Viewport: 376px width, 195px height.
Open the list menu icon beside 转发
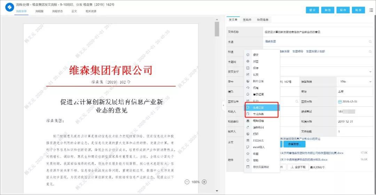[x=371, y=10]
